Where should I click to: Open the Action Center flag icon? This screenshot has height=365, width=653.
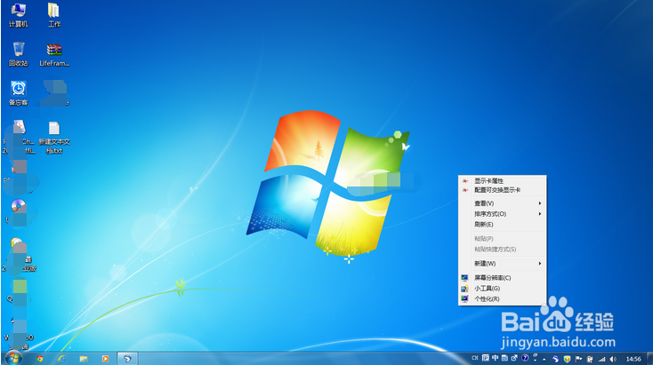click(x=578, y=359)
